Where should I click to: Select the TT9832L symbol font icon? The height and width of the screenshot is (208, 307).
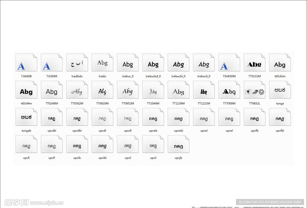[255, 90]
